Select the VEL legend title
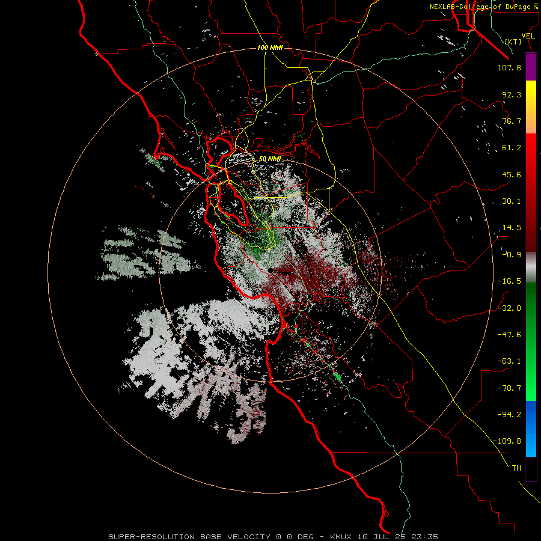 [x=528, y=36]
